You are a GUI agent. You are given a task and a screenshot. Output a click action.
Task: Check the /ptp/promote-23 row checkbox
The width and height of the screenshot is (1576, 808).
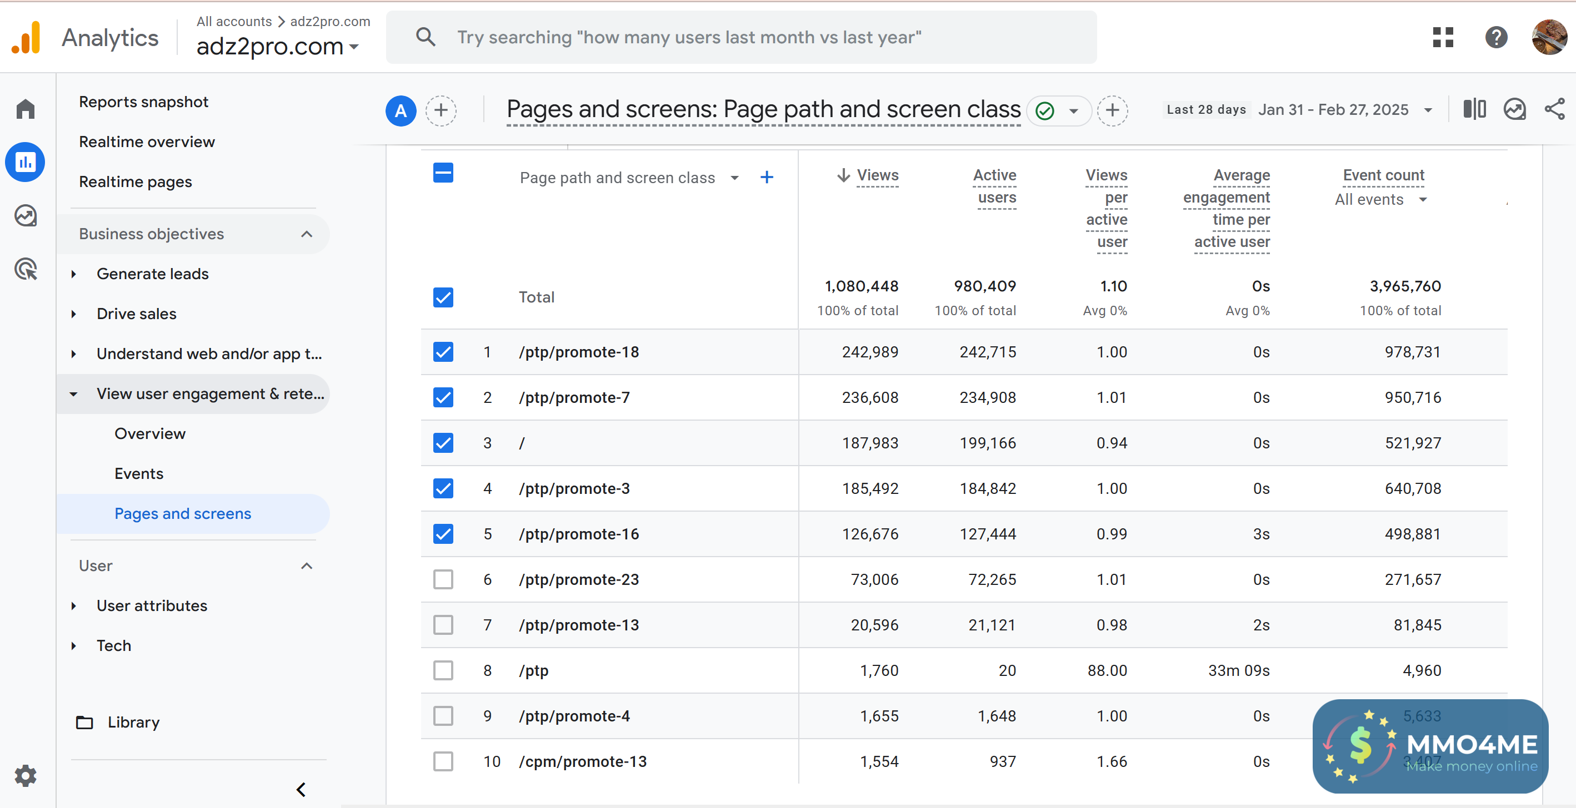tap(443, 579)
